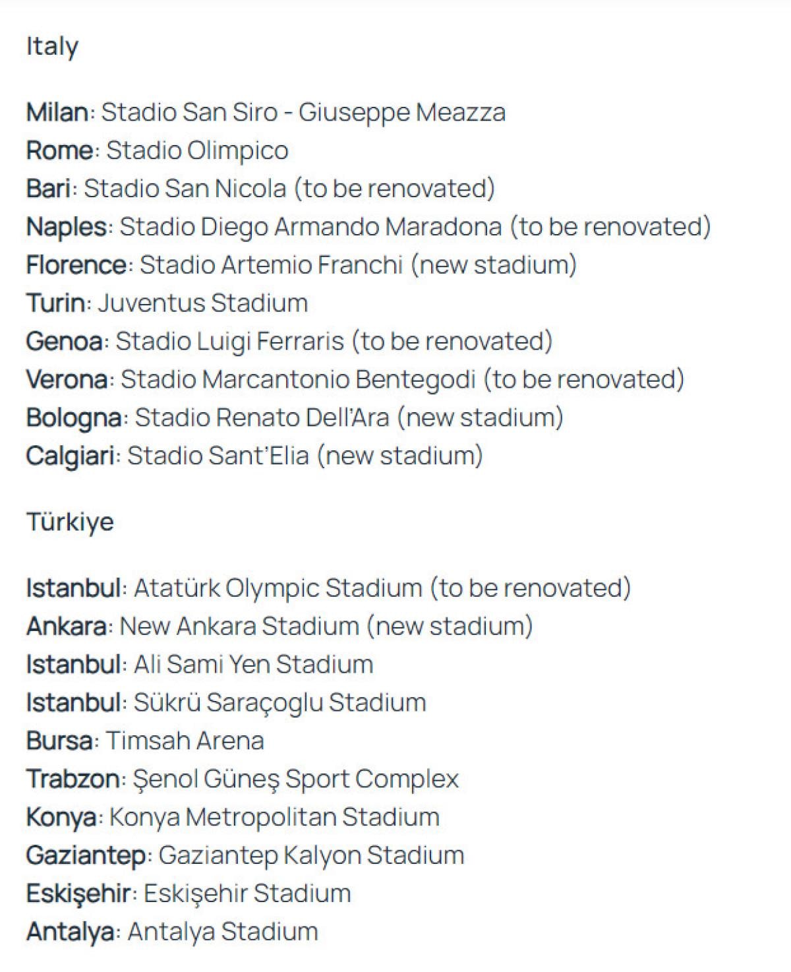The image size is (791, 972).
Task: Click the "Ali Sami Yen Stadium" text
Action: [x=253, y=665]
